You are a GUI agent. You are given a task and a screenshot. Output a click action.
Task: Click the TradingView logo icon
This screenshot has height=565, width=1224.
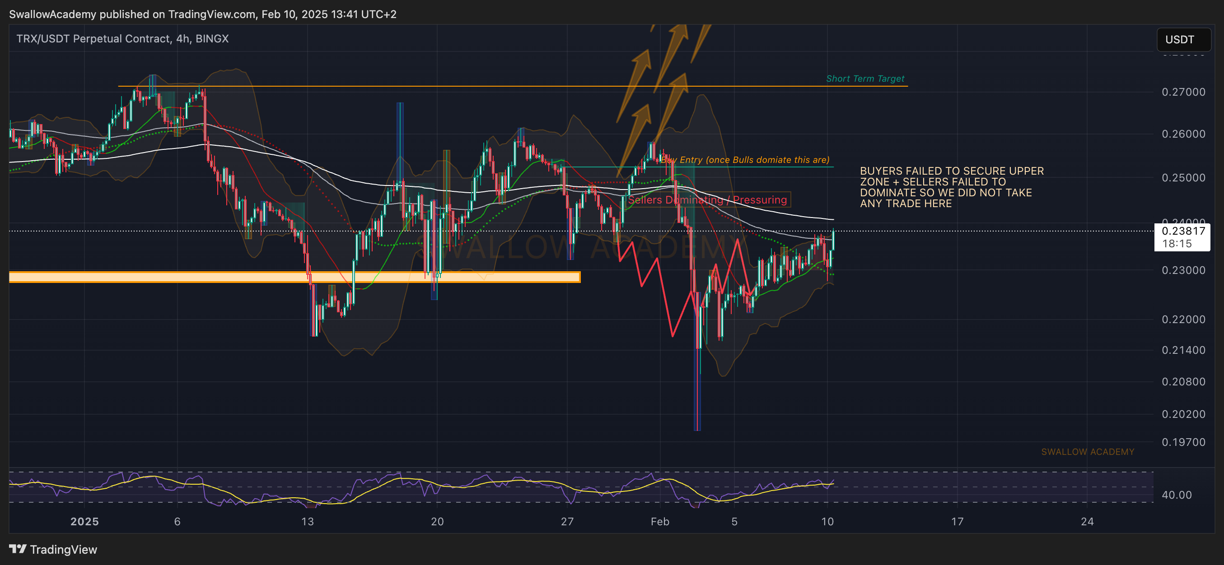[18, 549]
